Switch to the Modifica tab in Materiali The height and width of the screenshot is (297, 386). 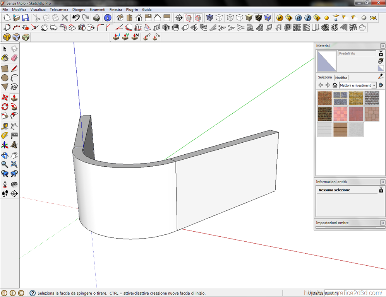point(341,78)
